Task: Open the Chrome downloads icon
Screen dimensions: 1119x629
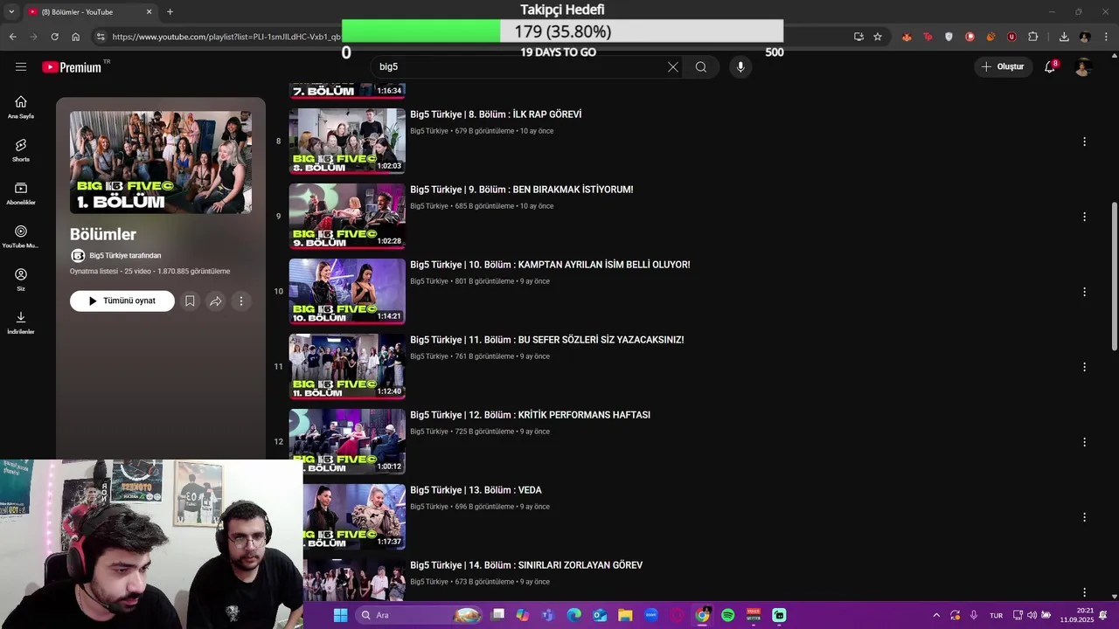Action: 1064,37
